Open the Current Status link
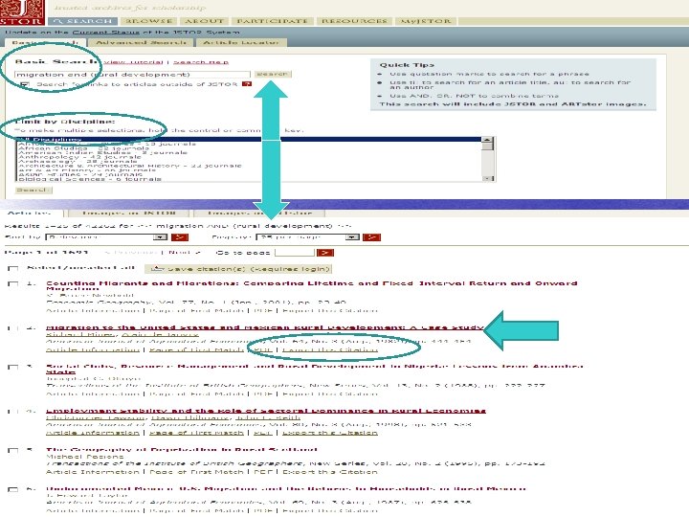 click(105, 33)
